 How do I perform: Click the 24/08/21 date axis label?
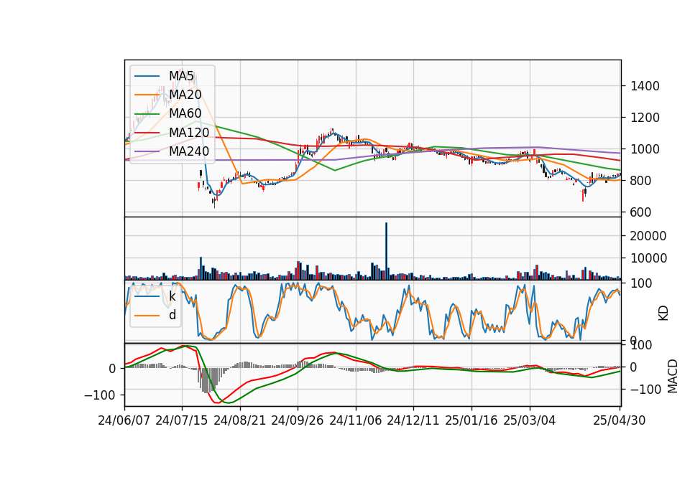(x=240, y=420)
